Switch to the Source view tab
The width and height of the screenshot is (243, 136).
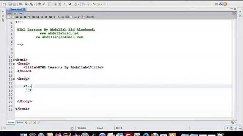pos(11,122)
